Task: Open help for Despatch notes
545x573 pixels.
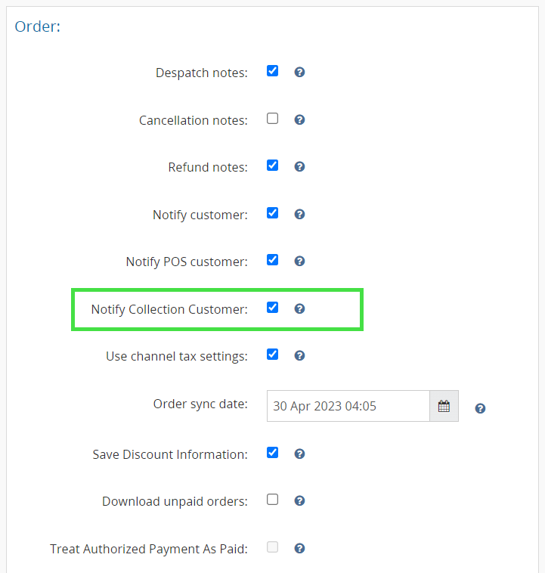Action: click(x=299, y=73)
